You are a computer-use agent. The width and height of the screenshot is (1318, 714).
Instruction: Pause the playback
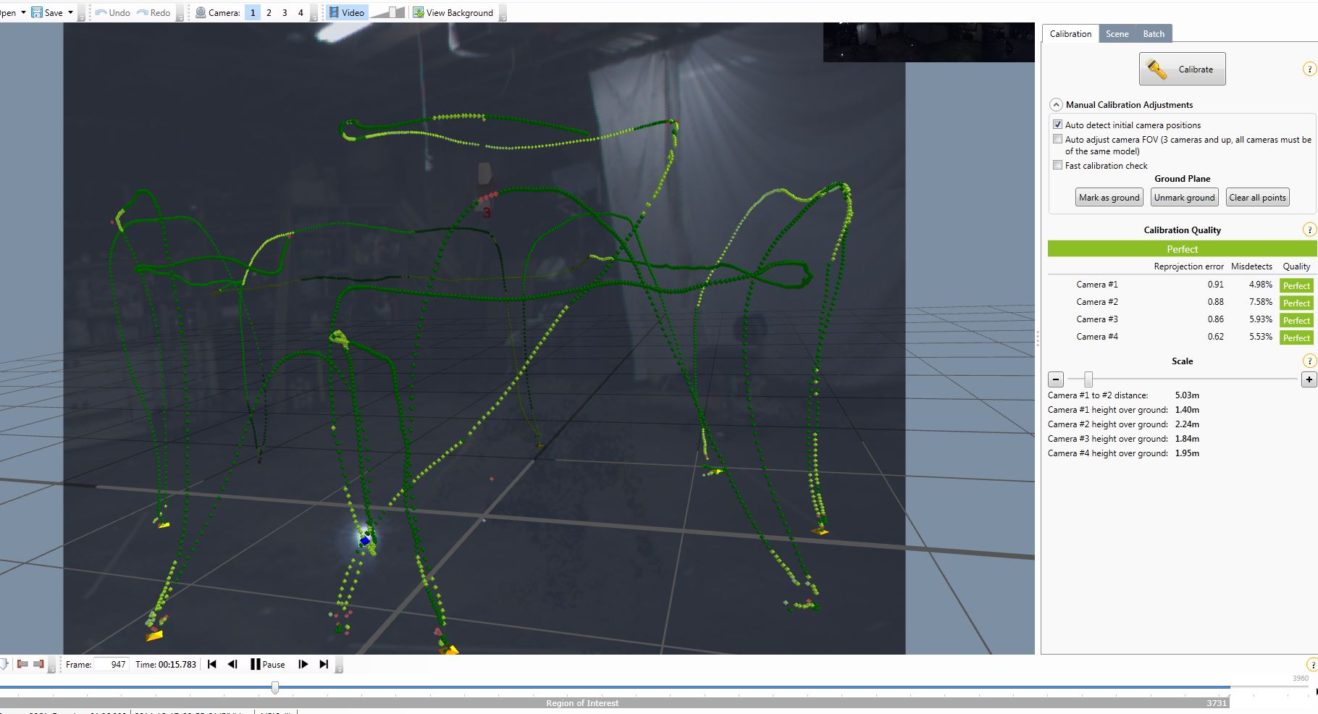point(267,664)
